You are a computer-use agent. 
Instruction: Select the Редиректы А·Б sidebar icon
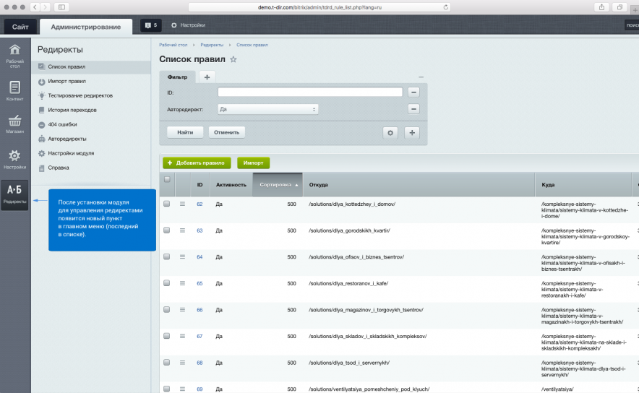click(14, 194)
